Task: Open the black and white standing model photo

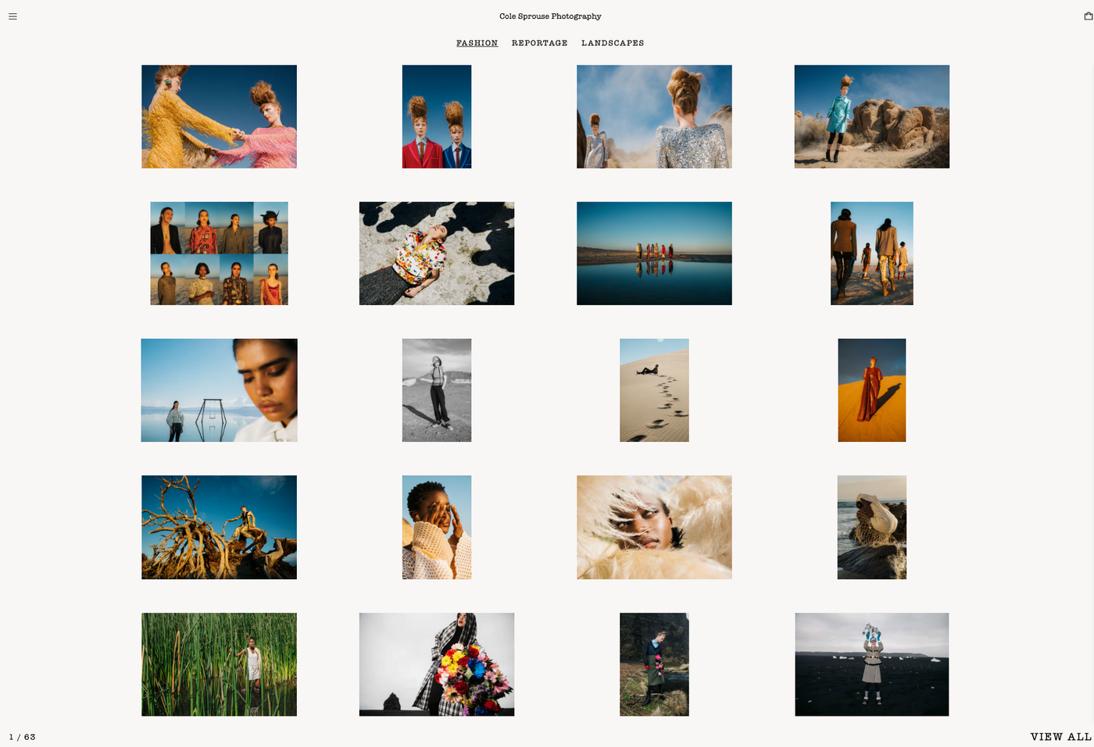Action: click(x=437, y=390)
